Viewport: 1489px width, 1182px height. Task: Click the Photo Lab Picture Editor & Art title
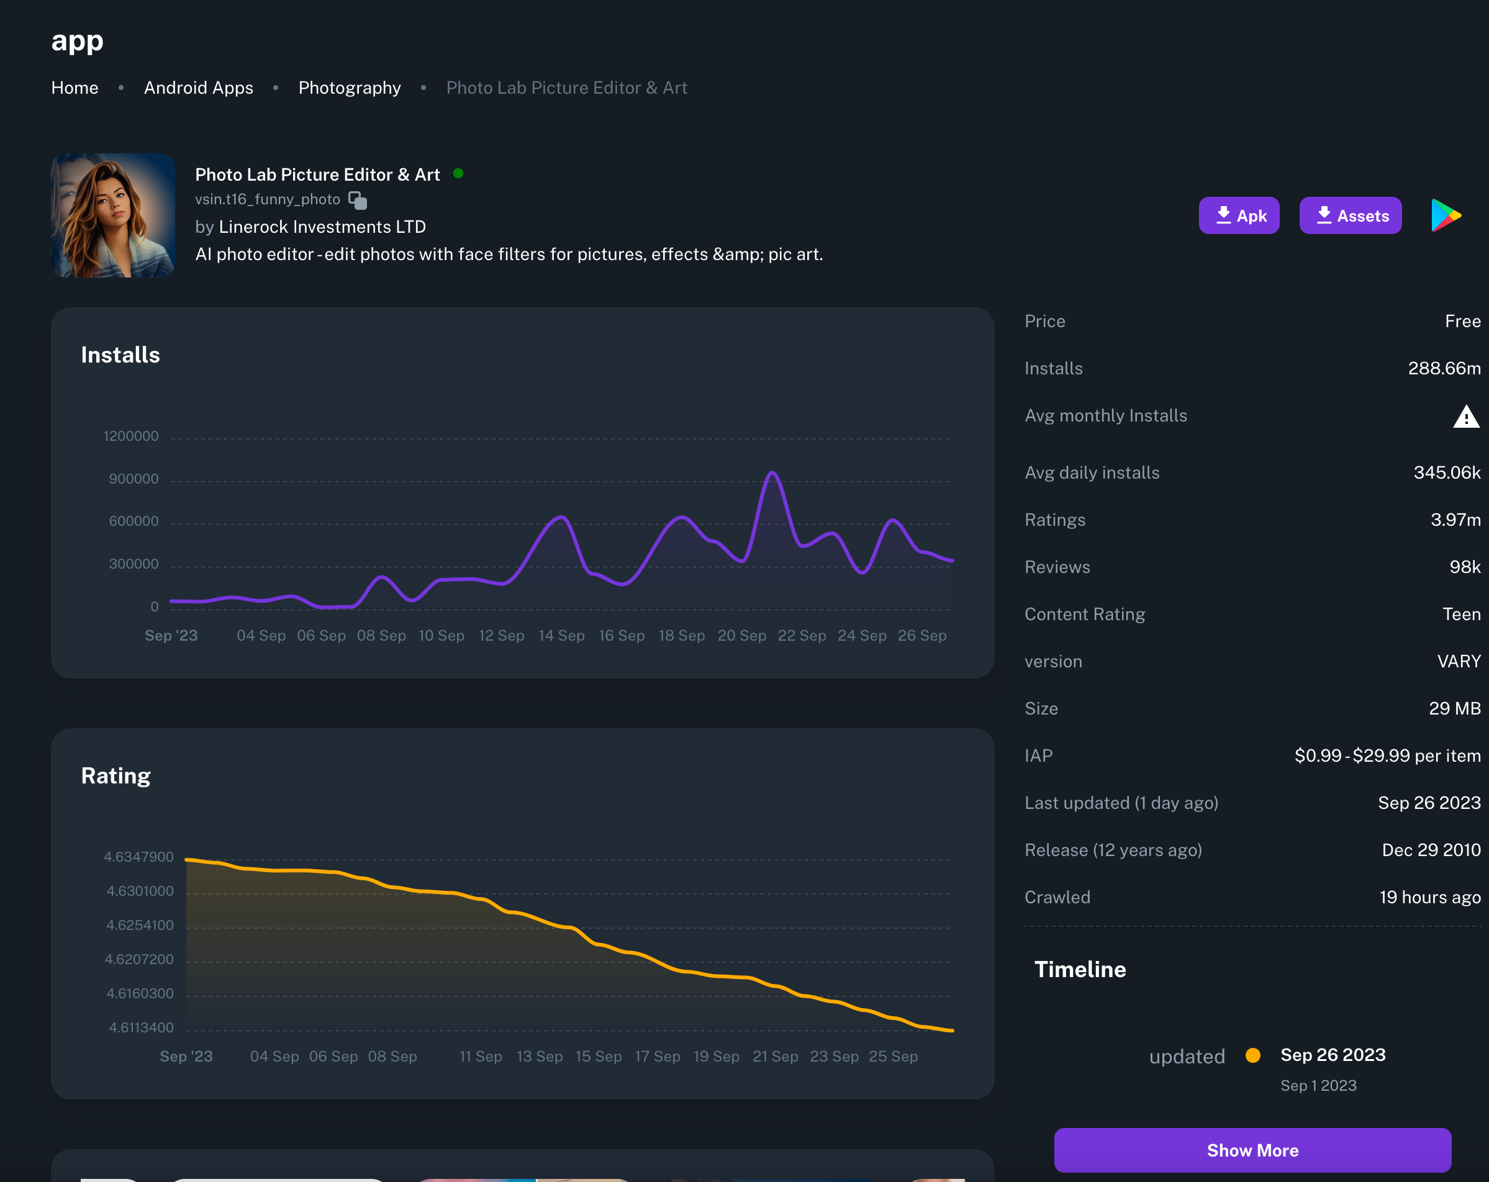[x=317, y=174]
